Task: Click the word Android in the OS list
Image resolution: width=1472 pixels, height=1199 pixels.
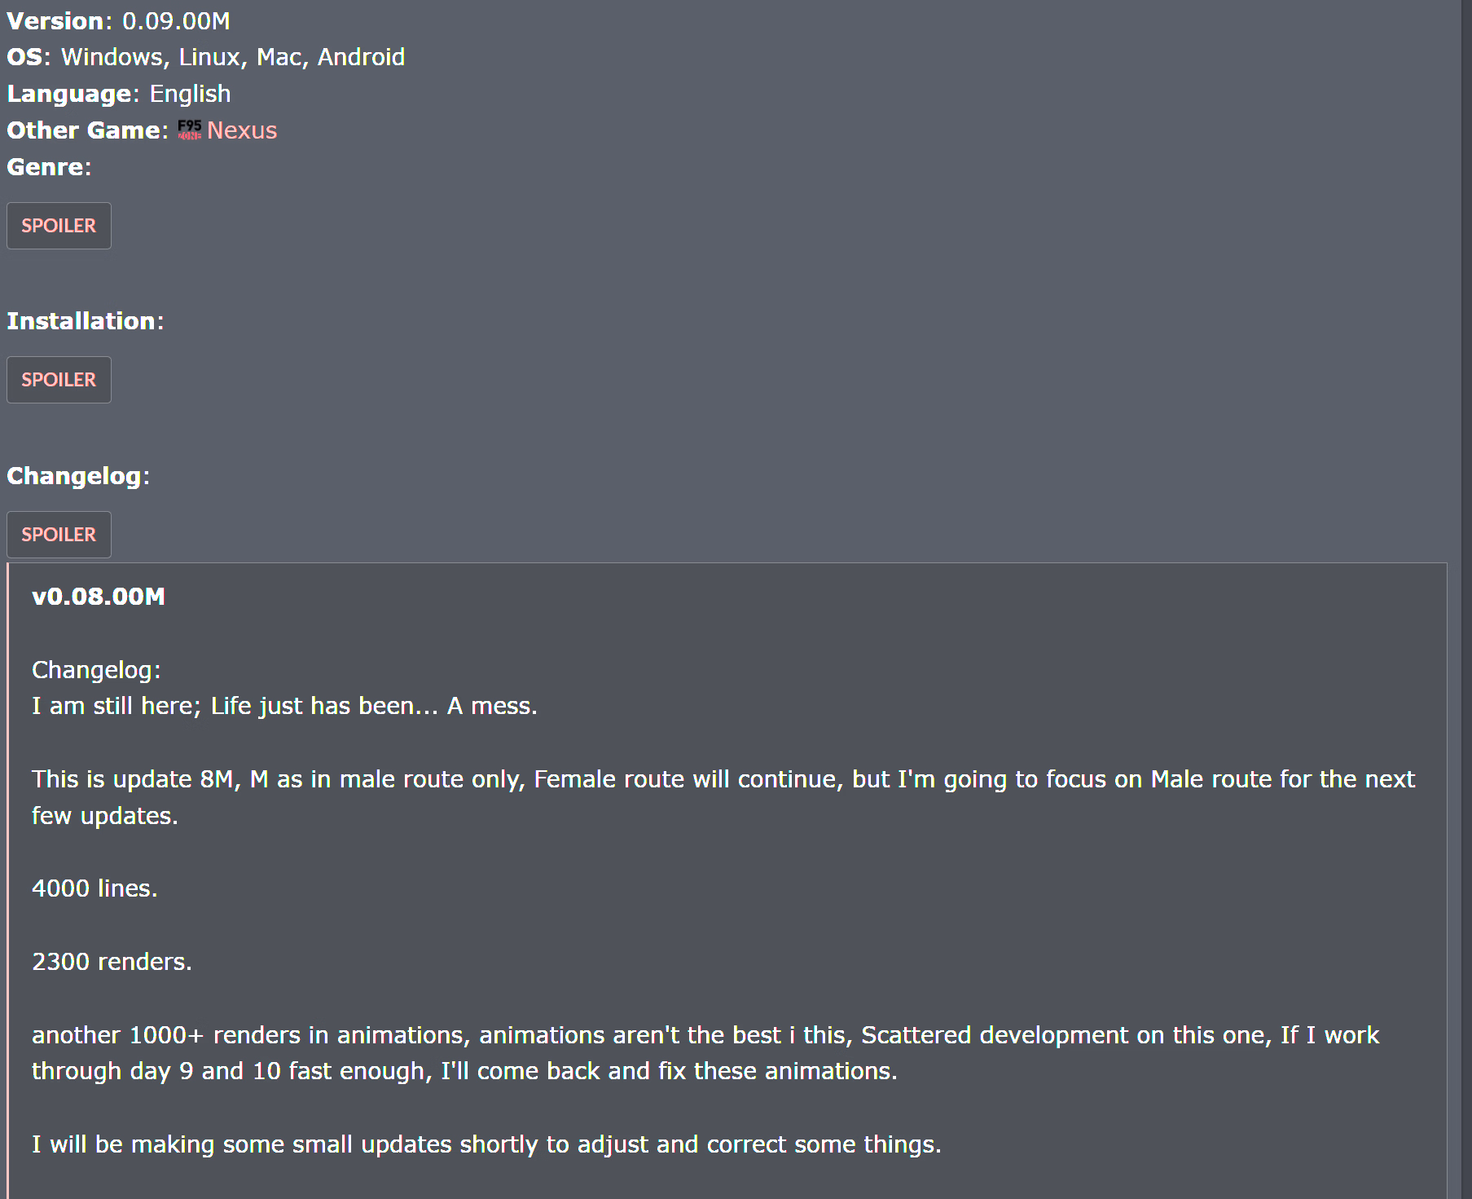Action: pos(361,57)
